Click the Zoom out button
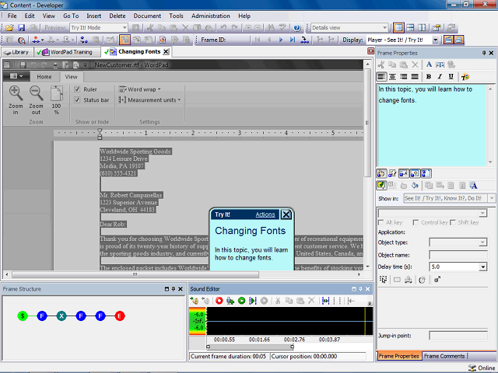Image resolution: width=498 pixels, height=373 pixels. click(36, 100)
